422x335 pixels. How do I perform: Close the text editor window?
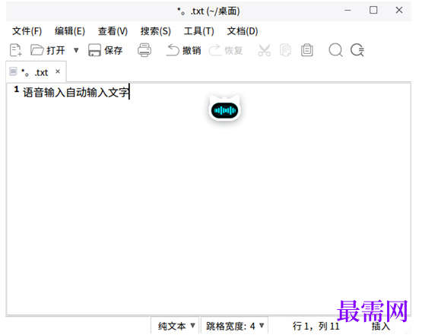click(399, 10)
